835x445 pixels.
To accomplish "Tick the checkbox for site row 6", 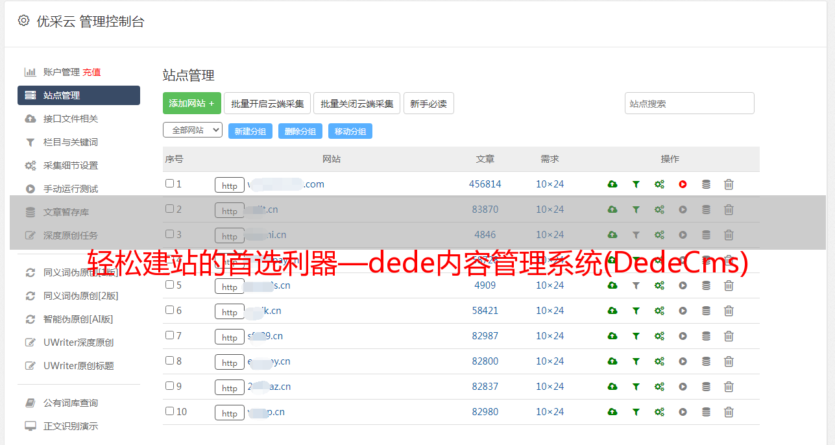I will [x=169, y=310].
